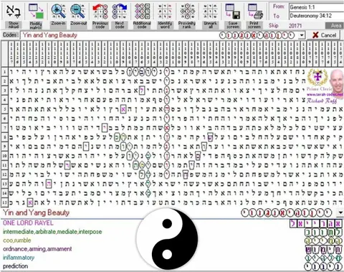Select the Identify word tool

click(165, 11)
